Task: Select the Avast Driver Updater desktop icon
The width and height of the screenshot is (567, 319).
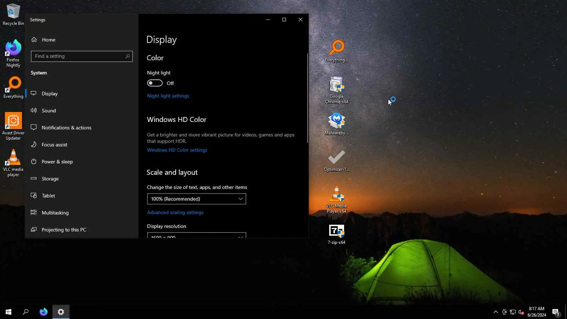Action: coord(13,126)
